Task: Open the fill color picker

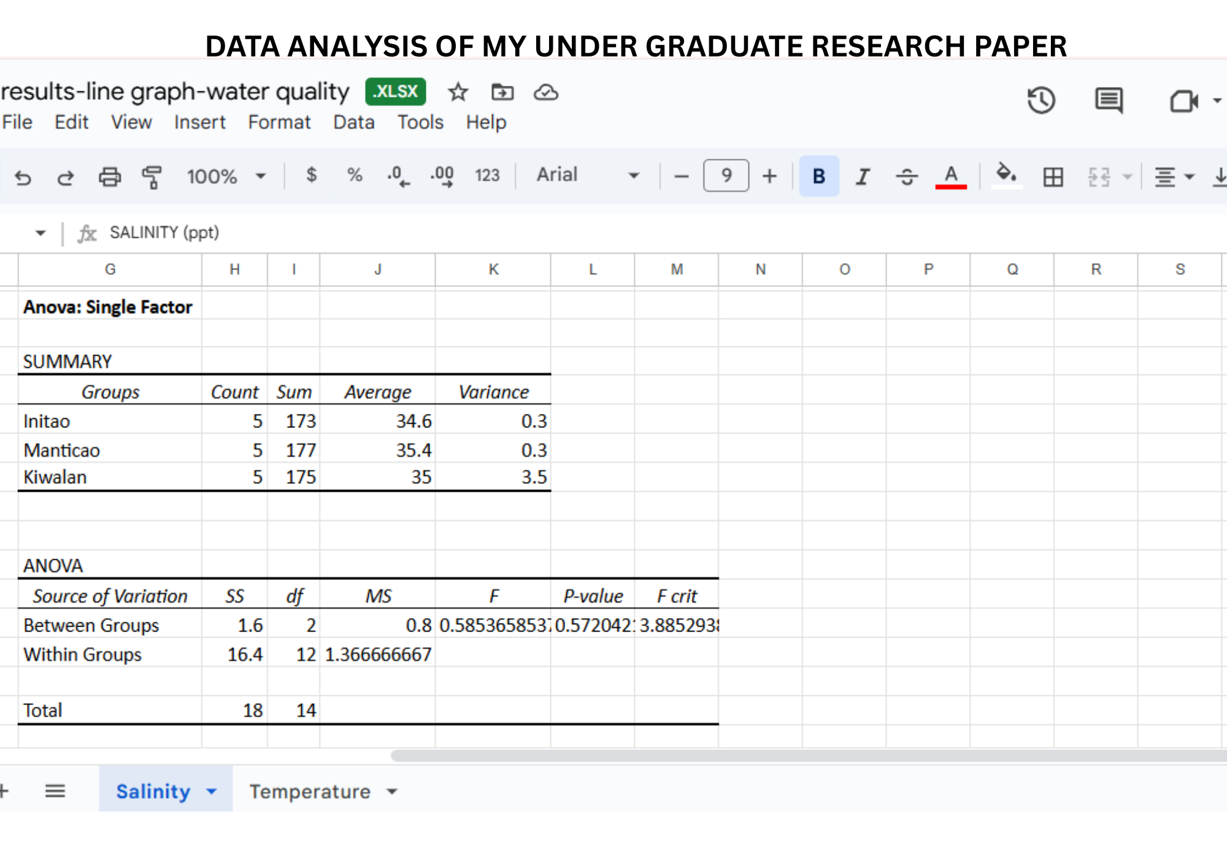Action: (x=1006, y=177)
